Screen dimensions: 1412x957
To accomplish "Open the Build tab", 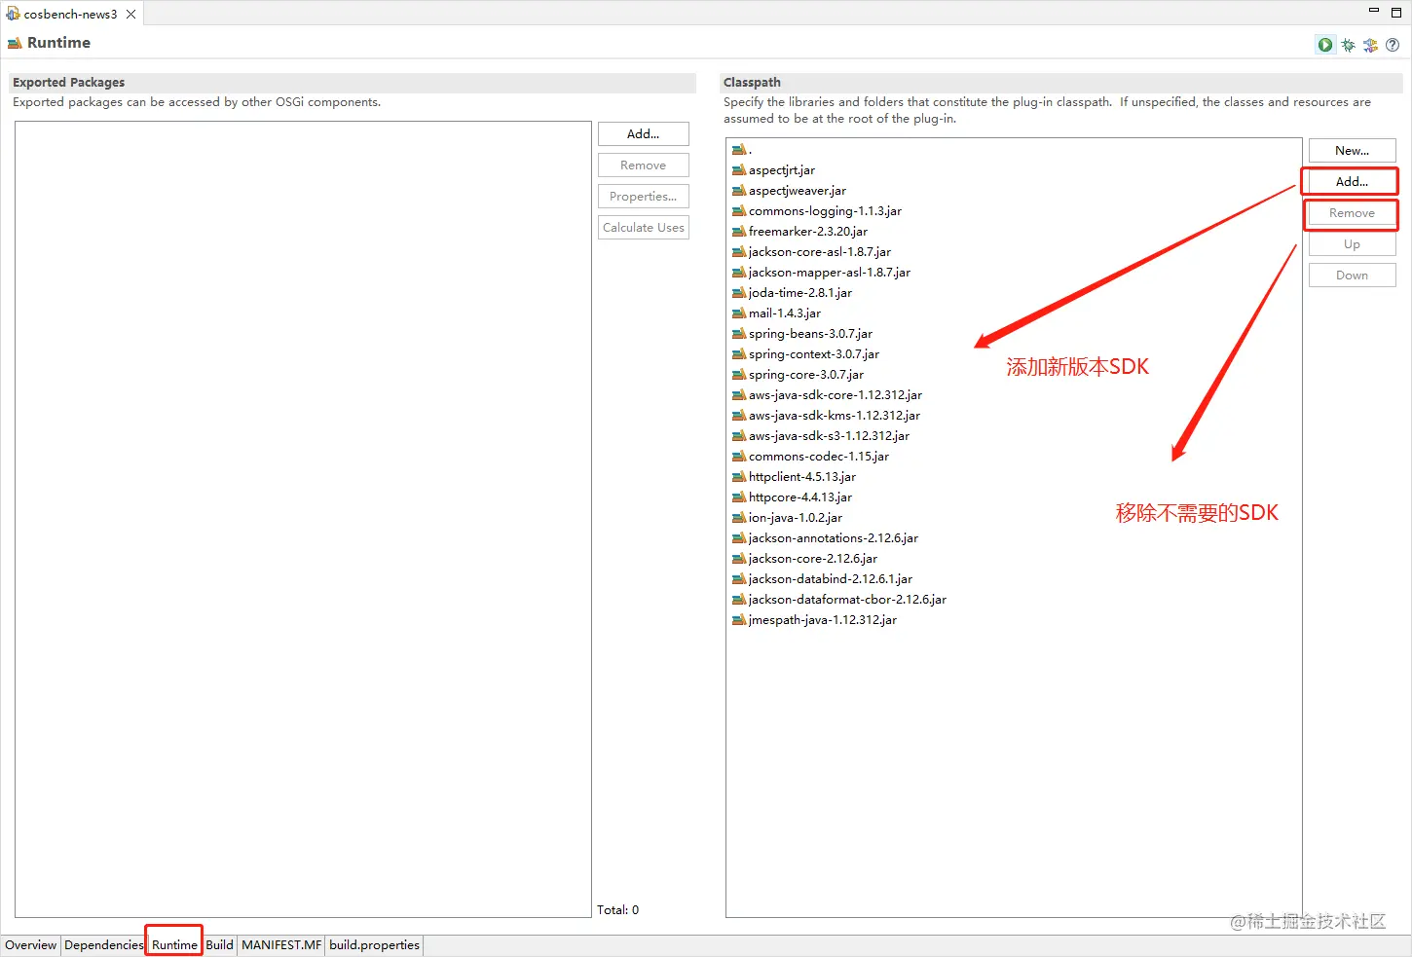I will [219, 944].
